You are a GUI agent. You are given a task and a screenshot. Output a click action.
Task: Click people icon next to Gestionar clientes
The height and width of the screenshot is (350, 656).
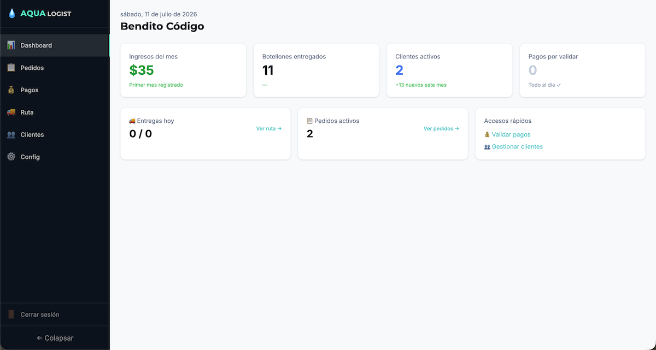click(487, 147)
